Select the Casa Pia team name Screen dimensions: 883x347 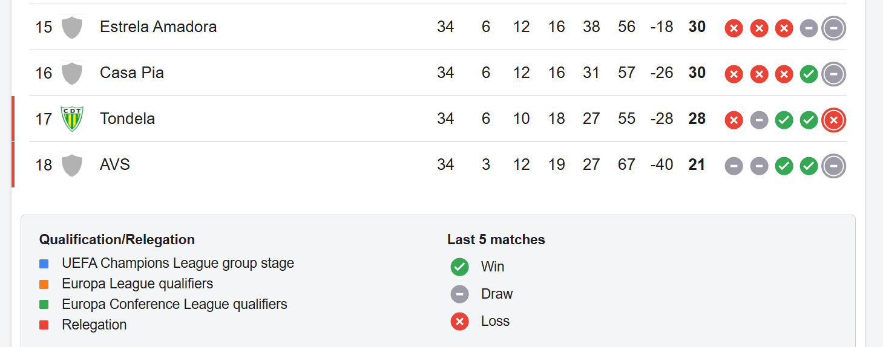(132, 73)
